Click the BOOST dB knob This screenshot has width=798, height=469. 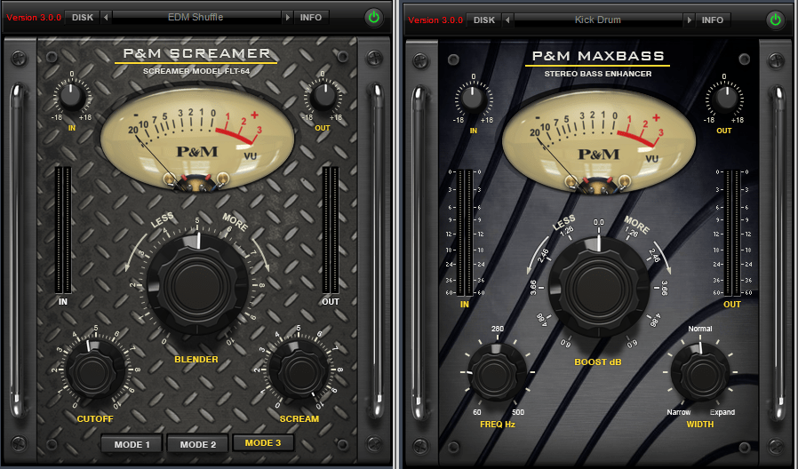pyautogui.click(x=599, y=286)
